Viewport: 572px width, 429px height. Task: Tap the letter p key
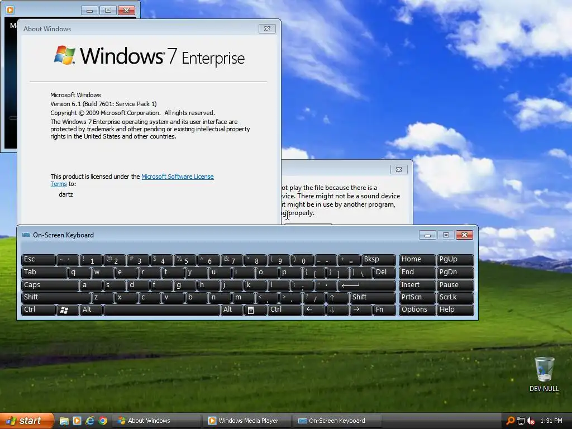pos(290,273)
